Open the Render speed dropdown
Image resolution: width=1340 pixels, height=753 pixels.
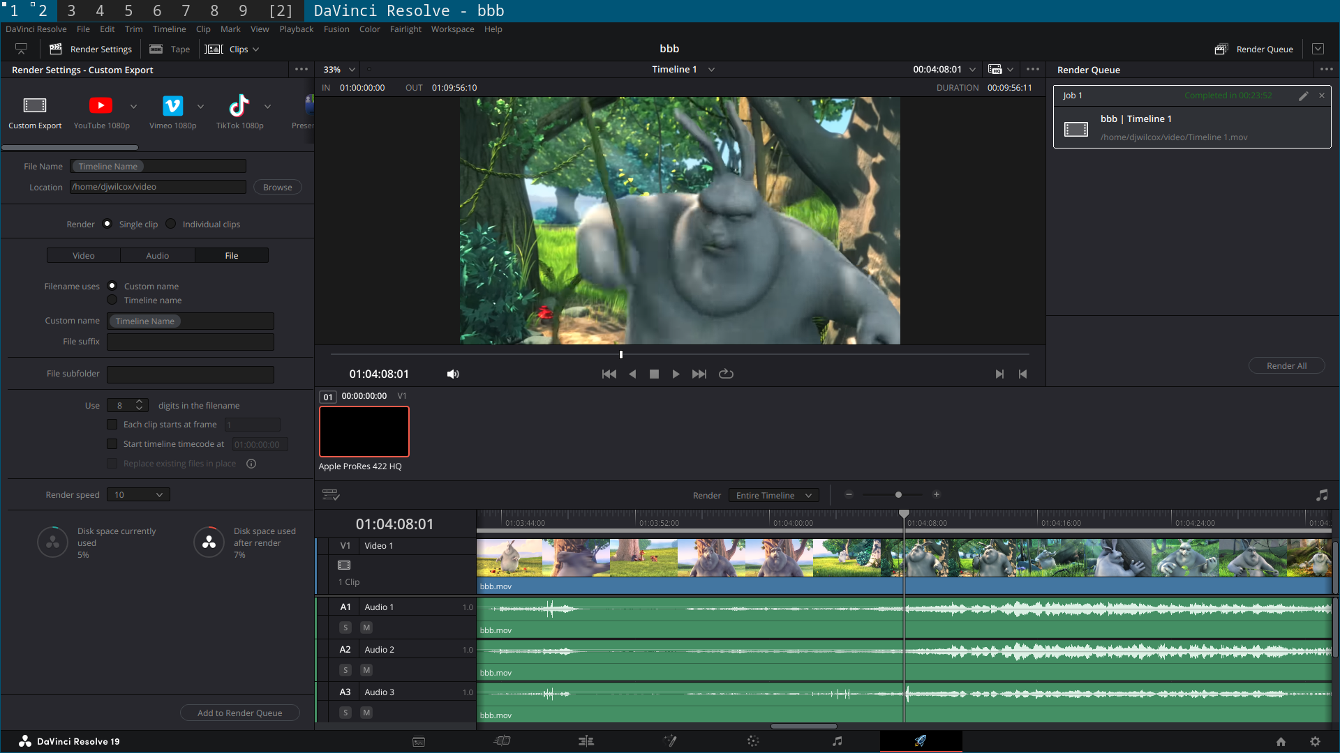coord(138,495)
